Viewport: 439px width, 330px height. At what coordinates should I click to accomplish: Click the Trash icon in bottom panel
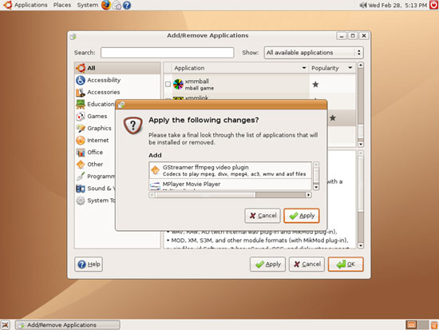434,325
